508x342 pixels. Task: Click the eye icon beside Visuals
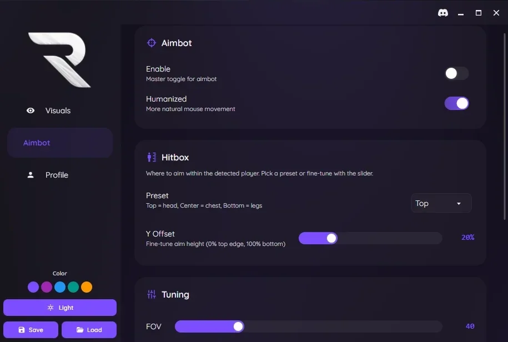(31, 110)
